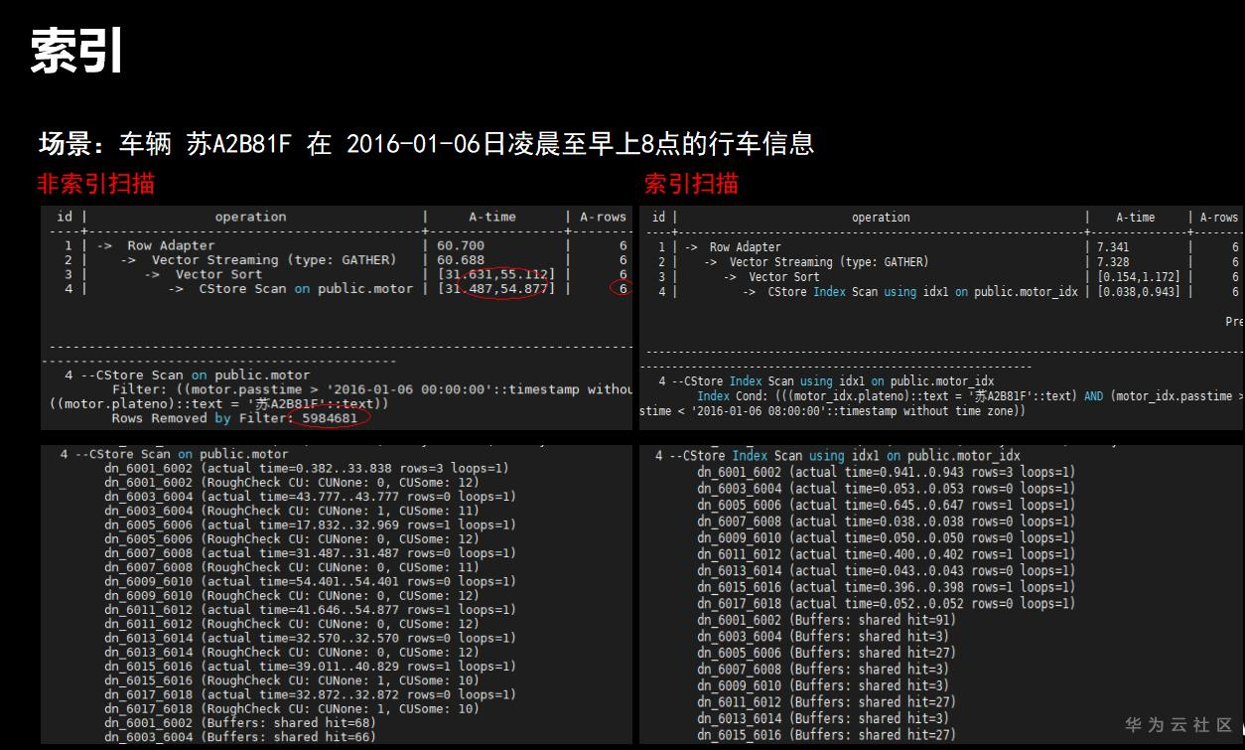The image size is (1245, 750).
Task: Select the A-time value "60.688"
Action: (461, 260)
